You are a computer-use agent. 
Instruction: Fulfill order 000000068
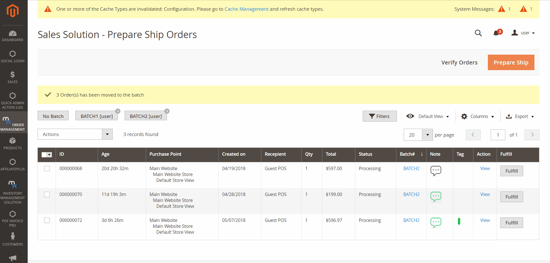(x=512, y=171)
